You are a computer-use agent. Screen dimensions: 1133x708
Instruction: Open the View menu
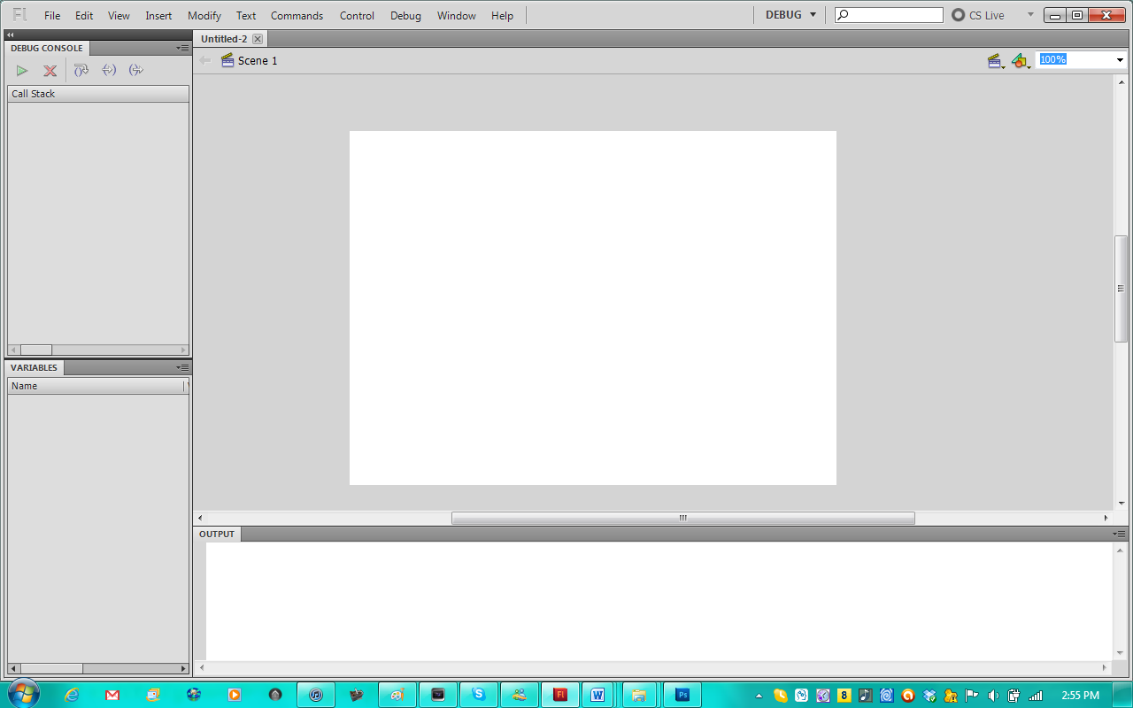(x=119, y=16)
